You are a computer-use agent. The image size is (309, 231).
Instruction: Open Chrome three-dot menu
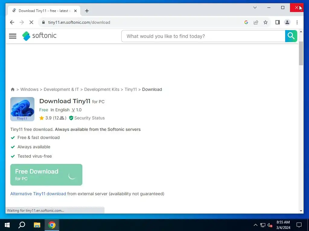[297, 22]
